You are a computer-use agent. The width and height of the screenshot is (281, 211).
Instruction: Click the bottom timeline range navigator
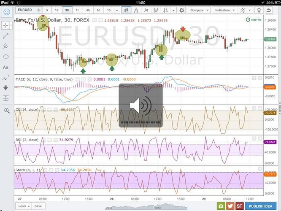146,206
